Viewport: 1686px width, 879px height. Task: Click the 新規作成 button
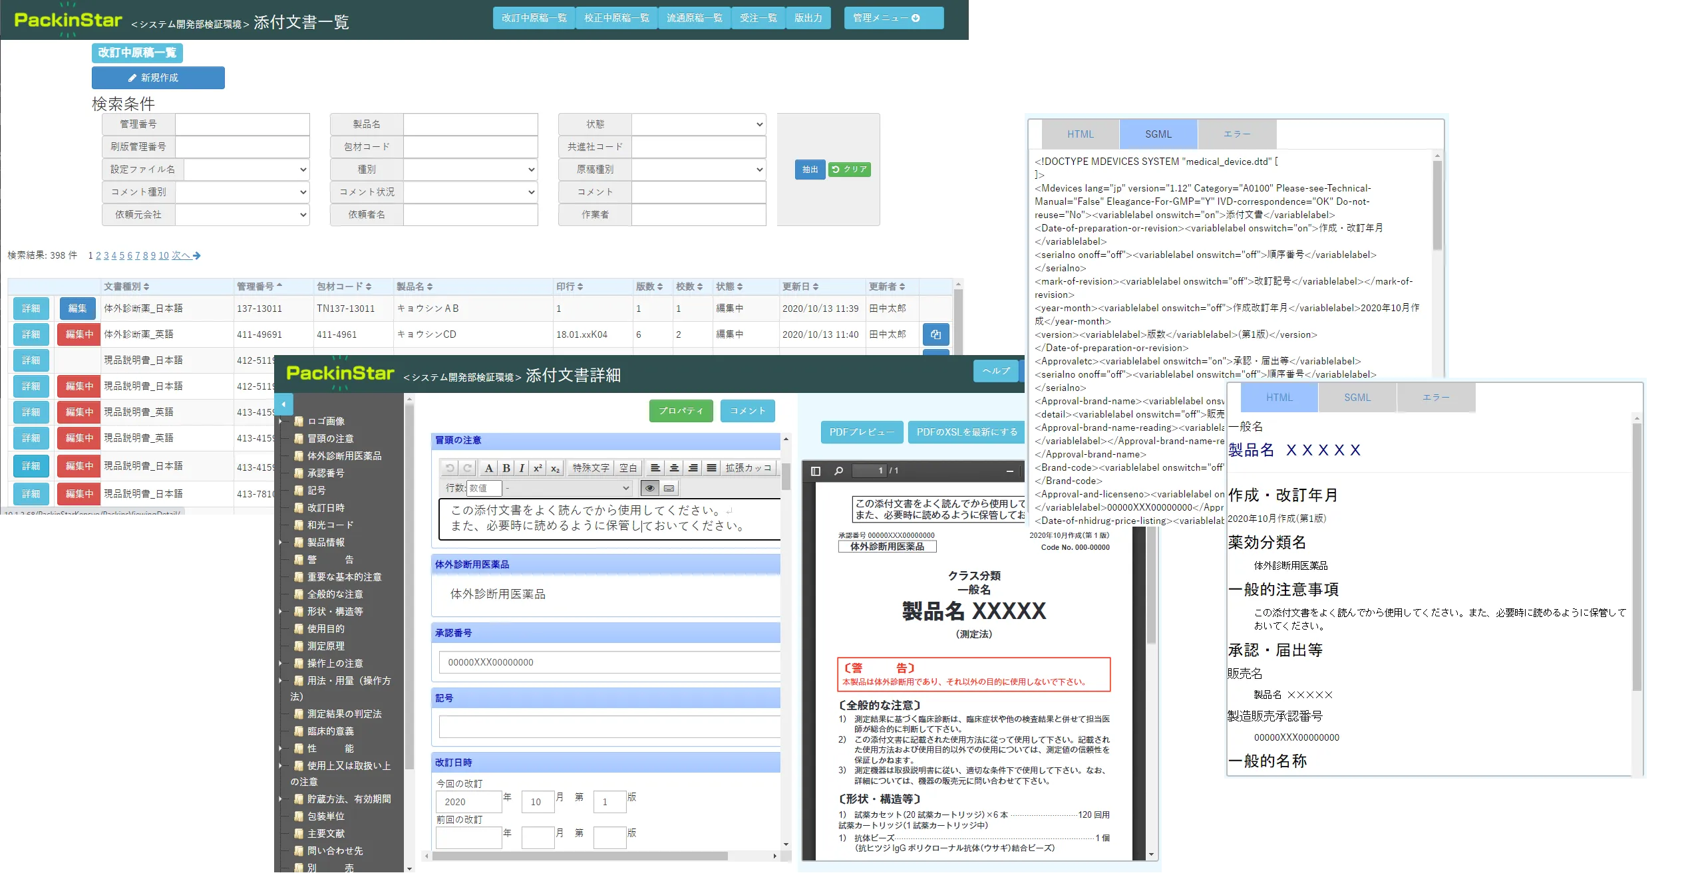point(158,78)
